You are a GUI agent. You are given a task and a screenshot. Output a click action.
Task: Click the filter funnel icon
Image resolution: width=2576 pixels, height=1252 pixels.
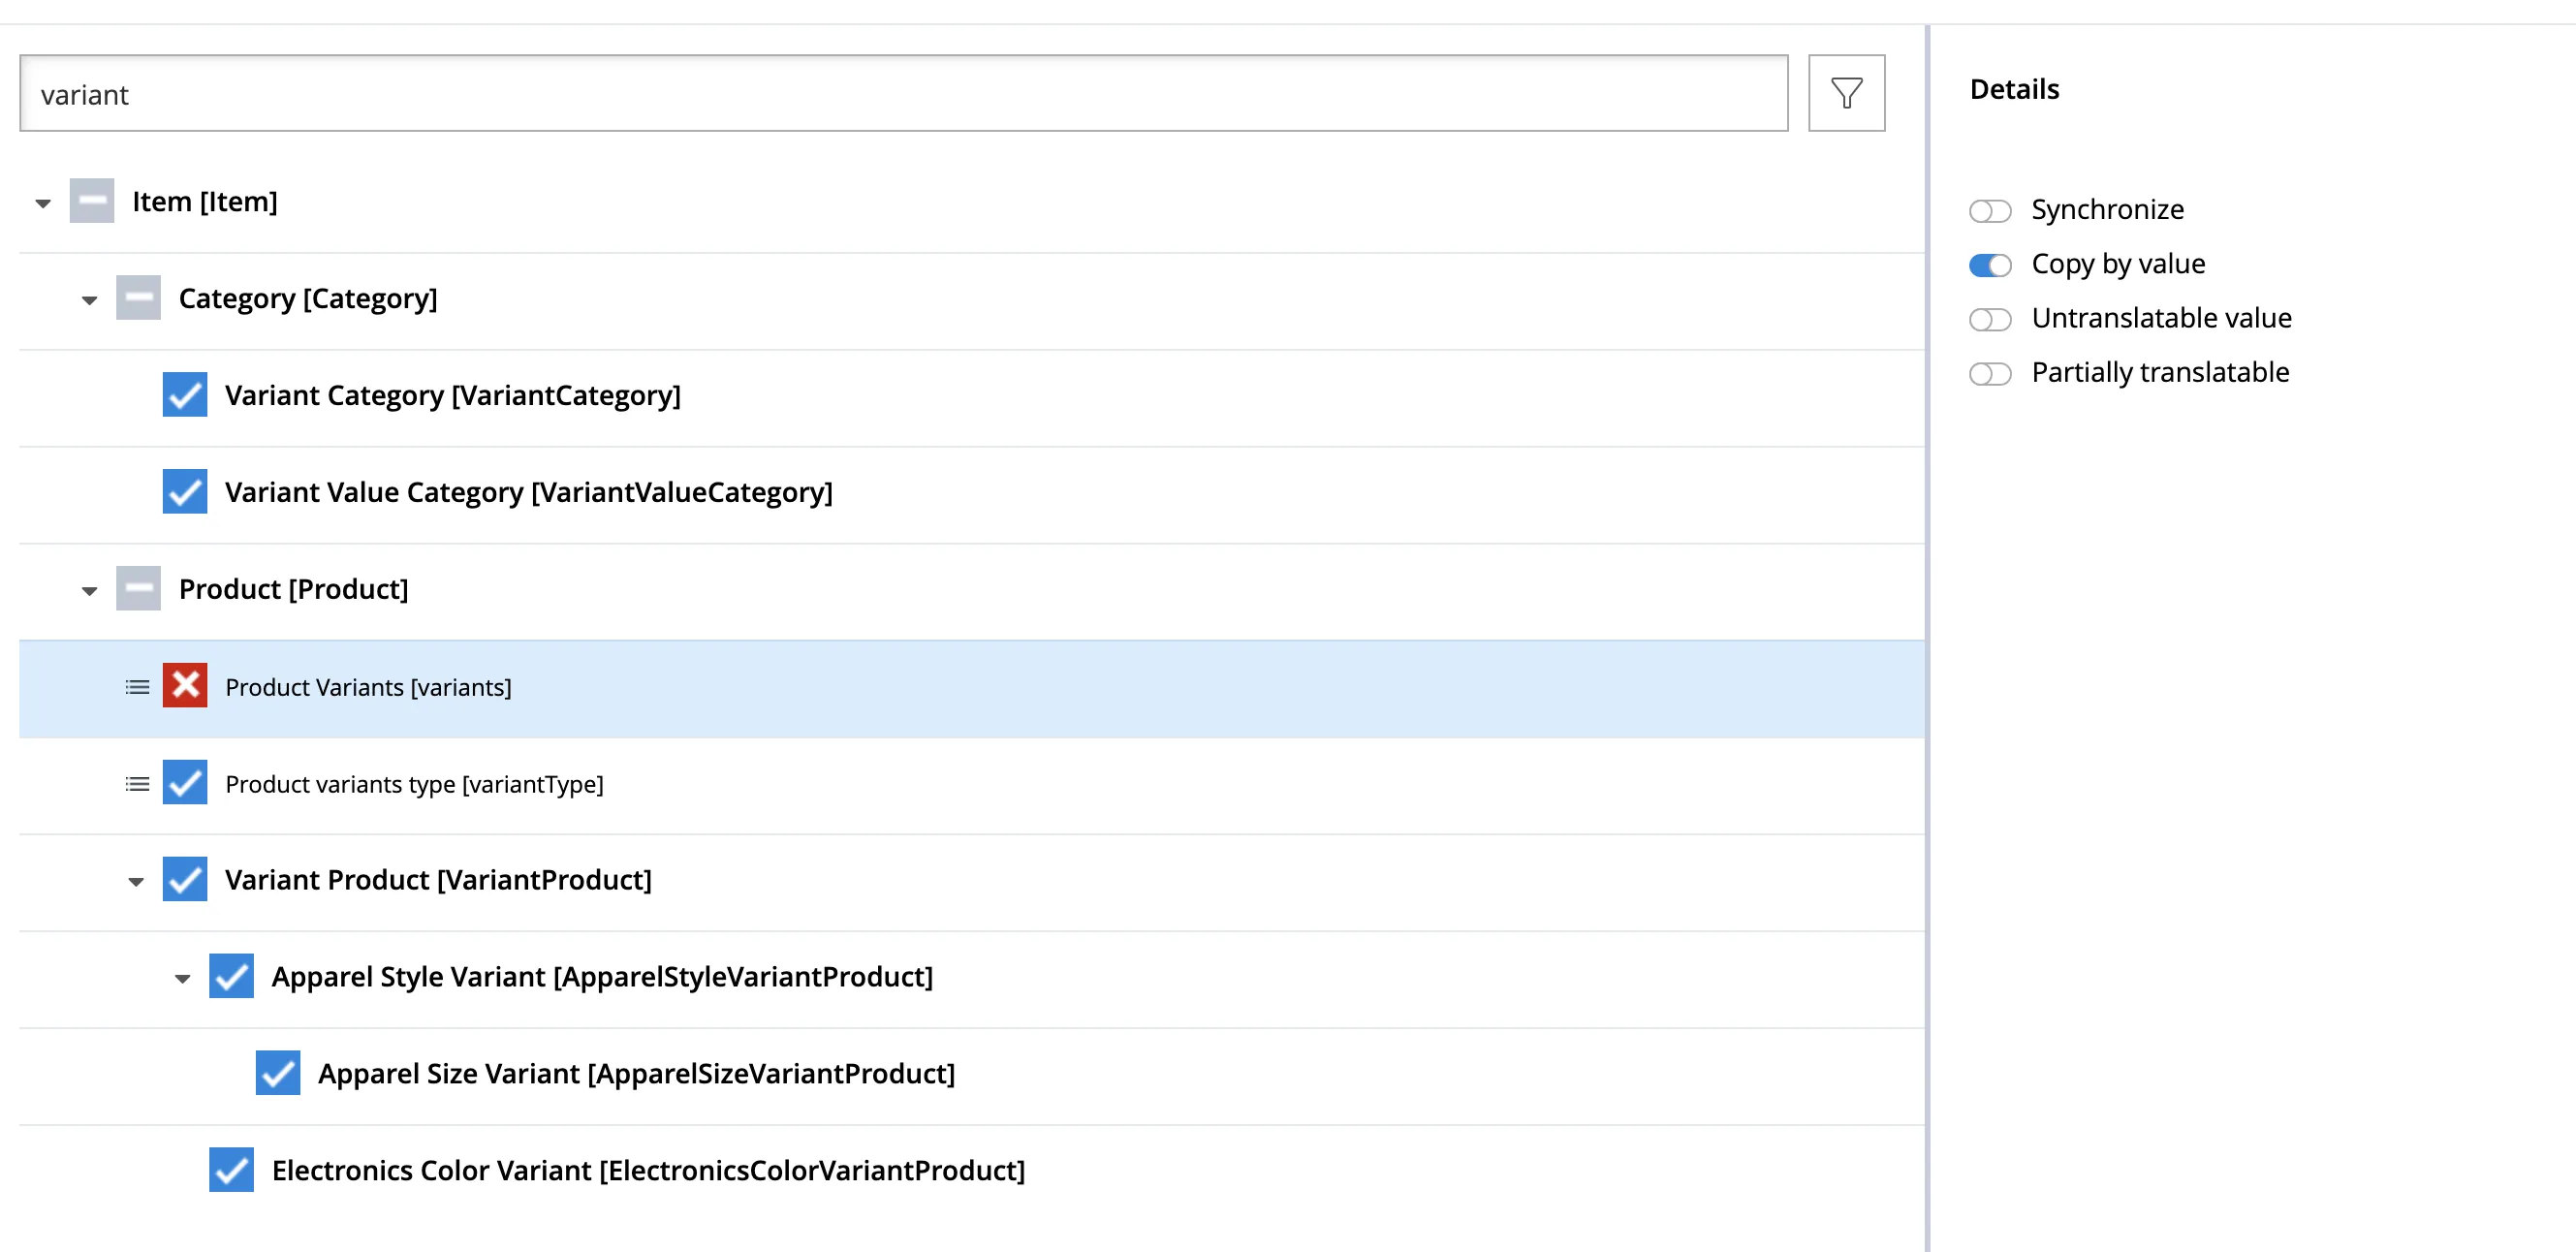(x=1845, y=93)
